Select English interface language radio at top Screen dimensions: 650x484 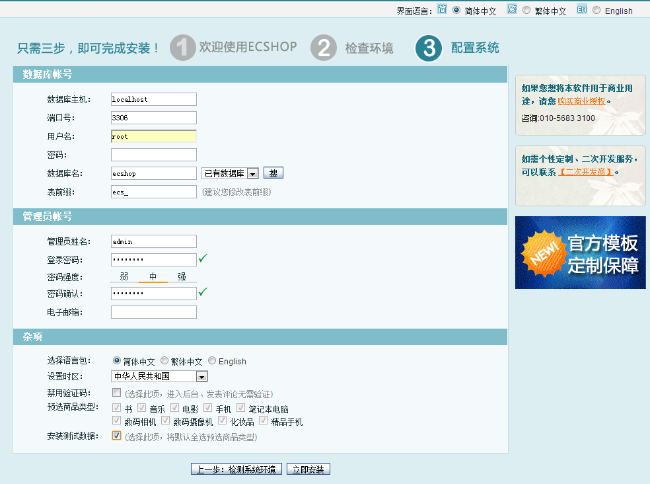(x=596, y=10)
